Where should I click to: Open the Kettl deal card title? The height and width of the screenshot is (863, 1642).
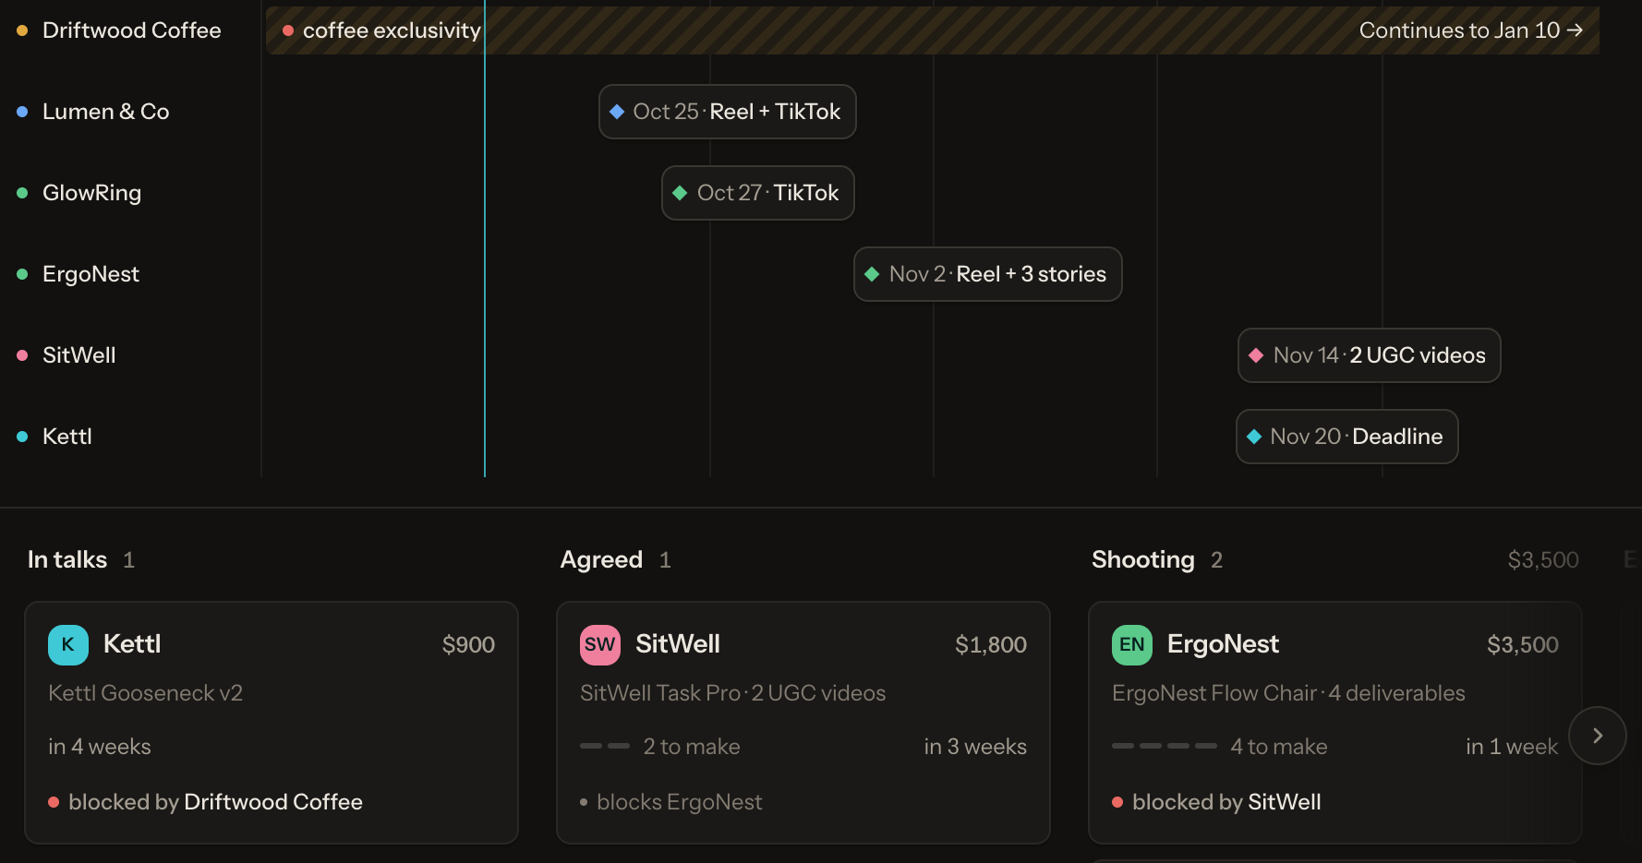click(x=132, y=644)
